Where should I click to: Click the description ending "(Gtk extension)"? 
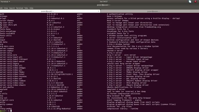[138, 25]
